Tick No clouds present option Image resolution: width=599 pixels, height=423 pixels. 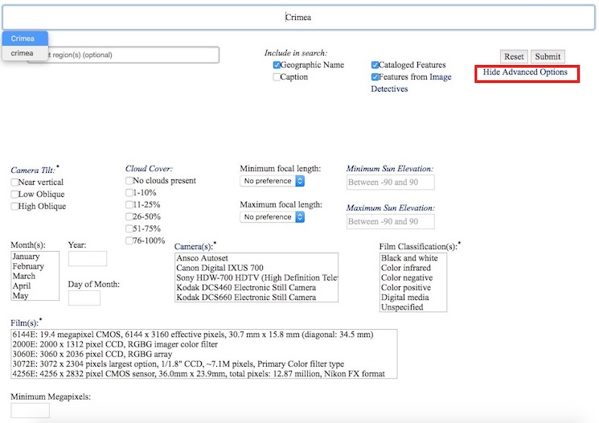click(x=130, y=181)
